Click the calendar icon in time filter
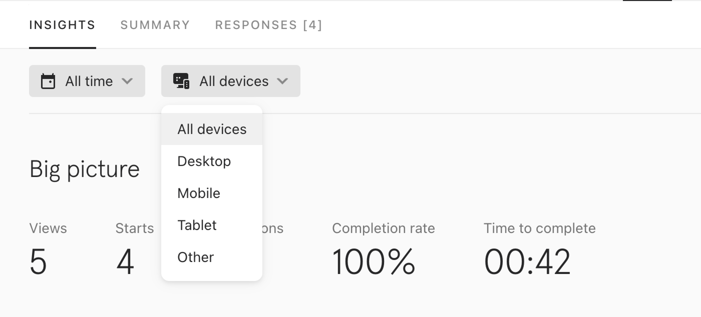The image size is (701, 317). pyautogui.click(x=48, y=81)
